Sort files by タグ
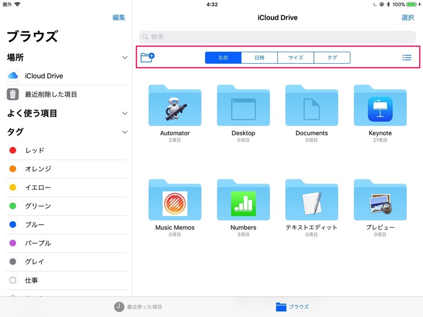Screen dimensions: 423x317 click(332, 57)
